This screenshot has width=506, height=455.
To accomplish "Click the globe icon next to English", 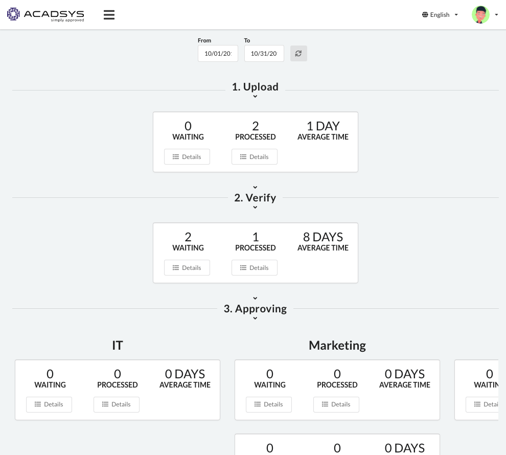I will [425, 14].
